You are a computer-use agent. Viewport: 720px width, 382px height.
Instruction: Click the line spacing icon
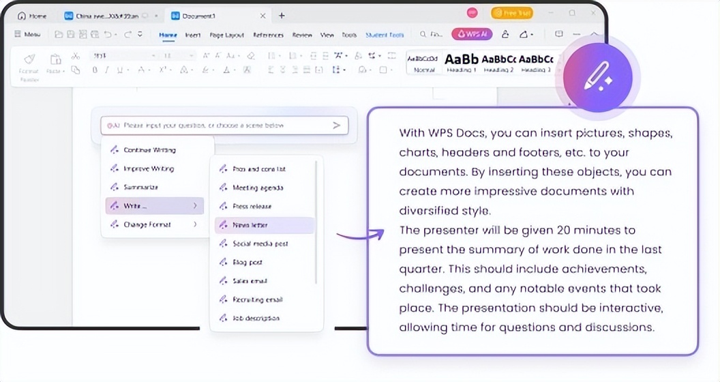[336, 70]
